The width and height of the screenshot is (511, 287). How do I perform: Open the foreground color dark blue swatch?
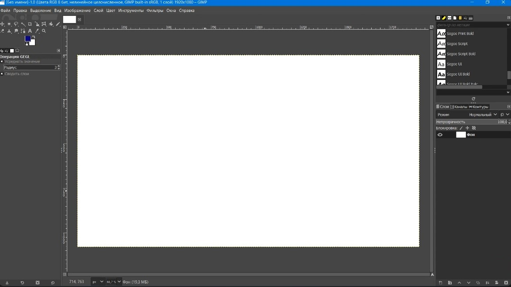[x=27, y=38]
